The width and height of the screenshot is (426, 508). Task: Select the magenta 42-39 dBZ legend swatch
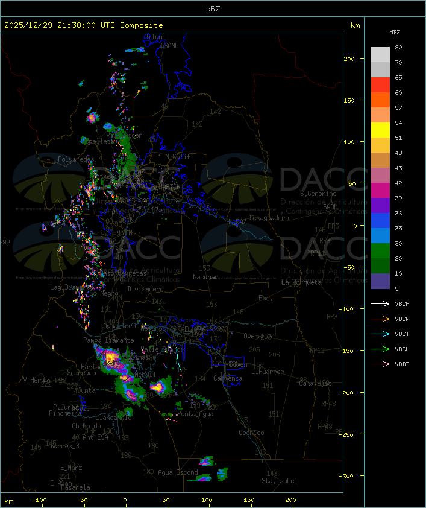click(380, 191)
